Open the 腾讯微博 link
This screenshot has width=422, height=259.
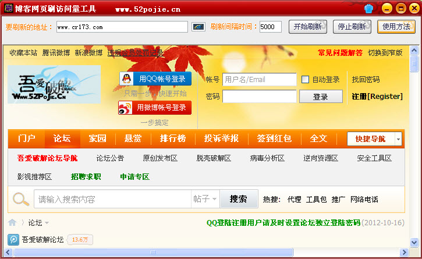pos(56,53)
